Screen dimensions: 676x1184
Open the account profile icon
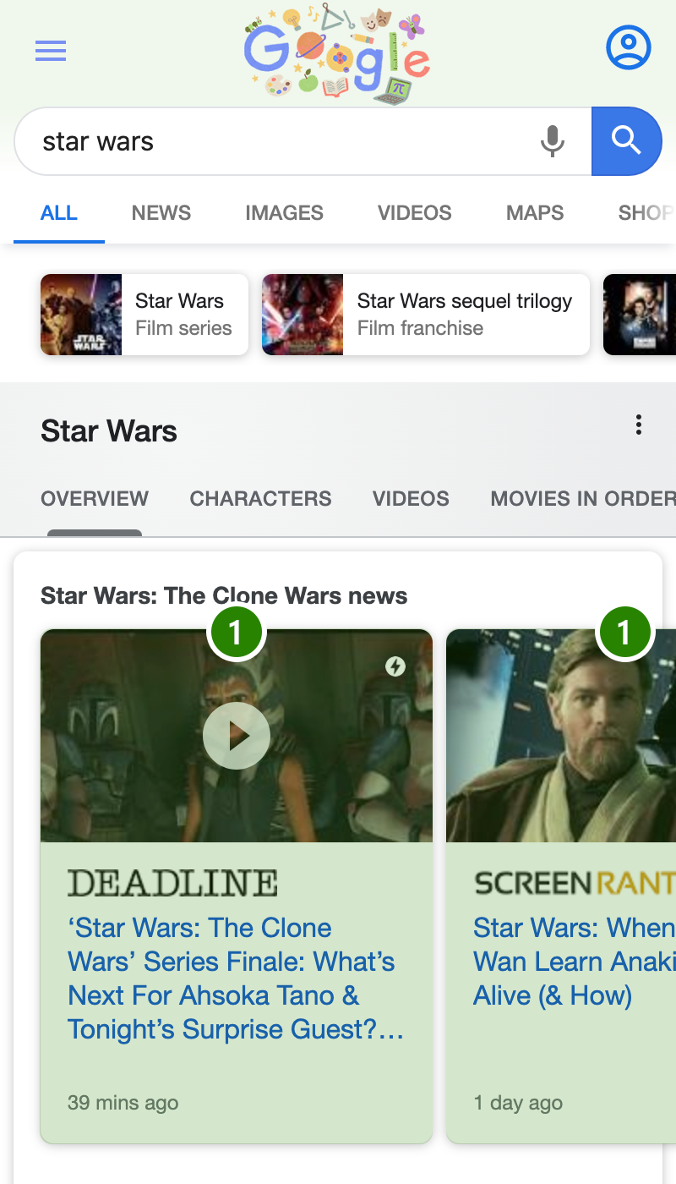pyautogui.click(x=629, y=47)
